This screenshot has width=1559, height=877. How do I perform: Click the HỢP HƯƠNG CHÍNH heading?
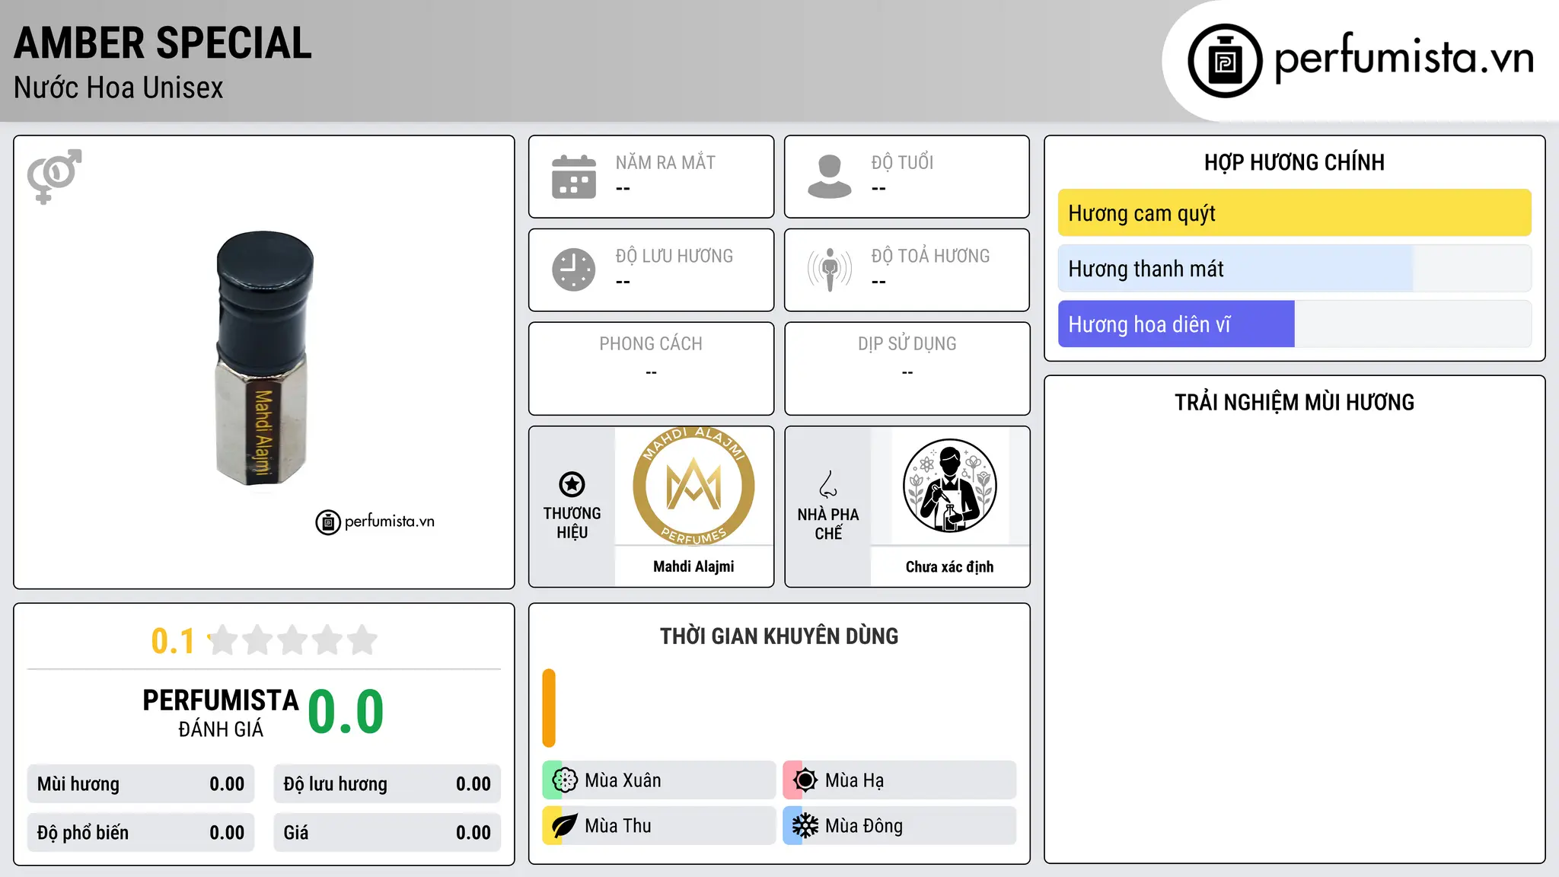coord(1294,163)
